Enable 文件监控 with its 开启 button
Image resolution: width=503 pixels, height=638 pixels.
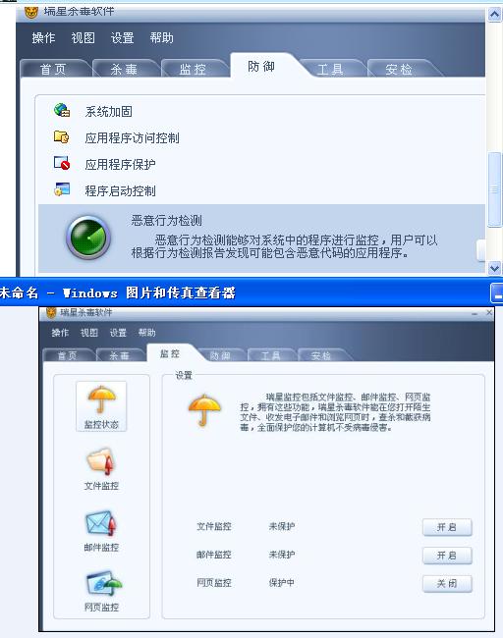point(447,527)
